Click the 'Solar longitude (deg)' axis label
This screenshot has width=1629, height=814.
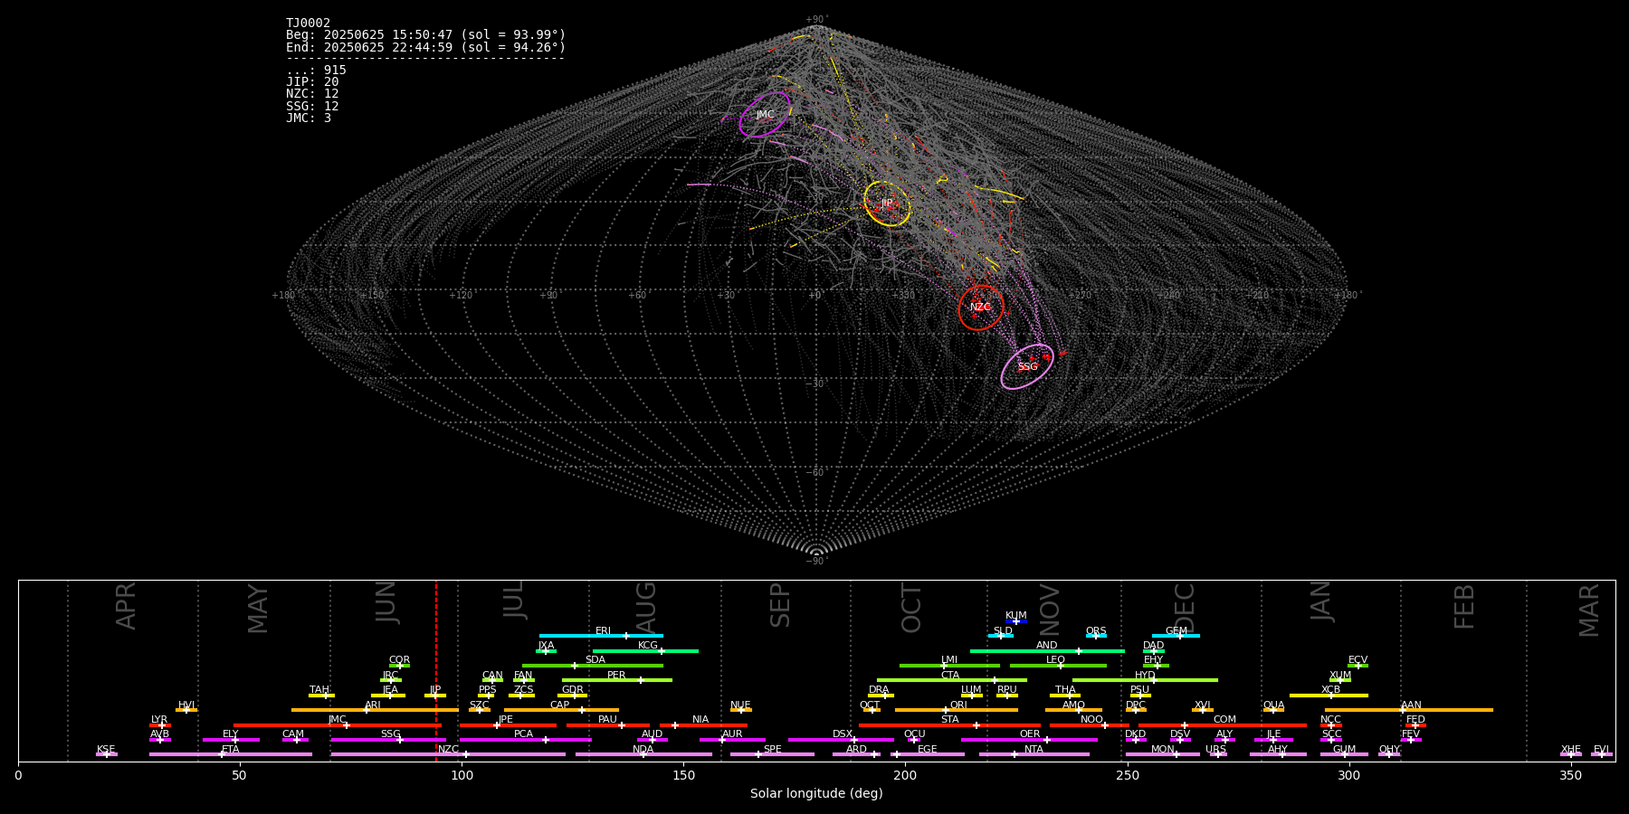click(816, 794)
